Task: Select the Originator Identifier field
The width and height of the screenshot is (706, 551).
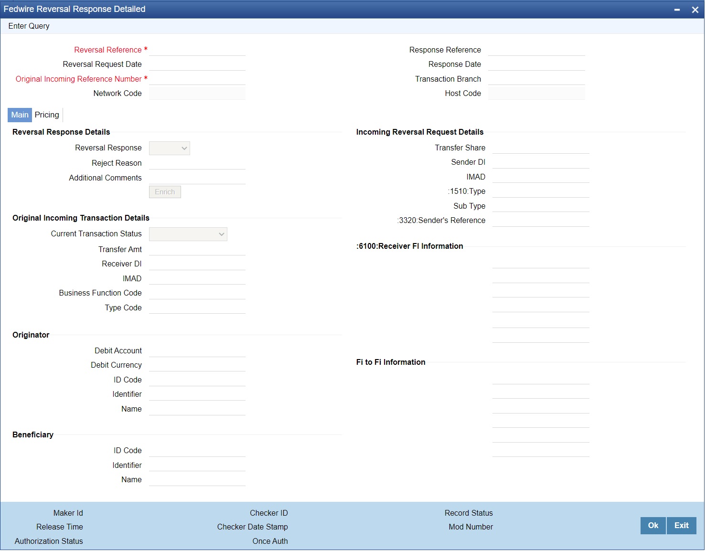Action: tap(197, 394)
